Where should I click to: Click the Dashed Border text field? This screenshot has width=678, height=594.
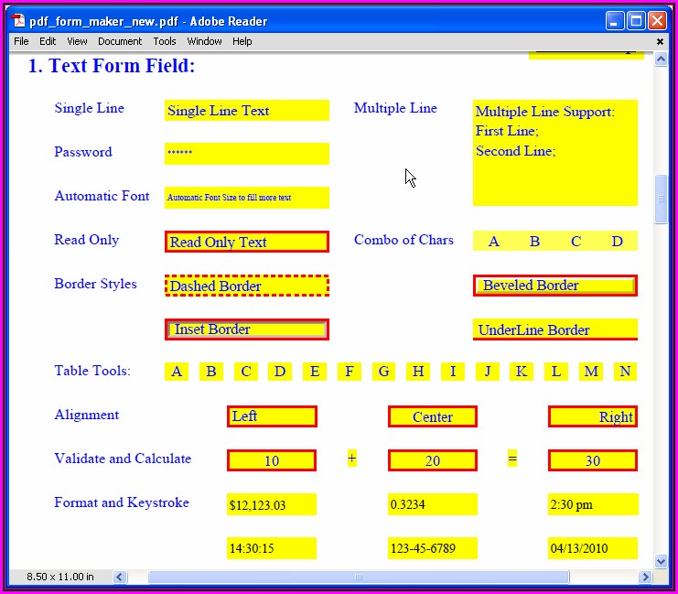(x=246, y=286)
